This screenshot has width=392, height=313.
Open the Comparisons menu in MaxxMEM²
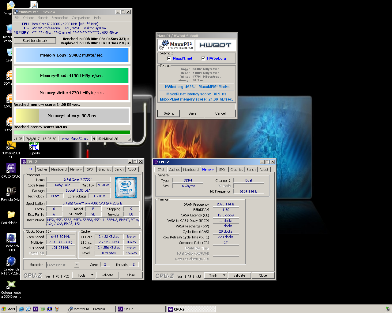pyautogui.click(x=81, y=18)
